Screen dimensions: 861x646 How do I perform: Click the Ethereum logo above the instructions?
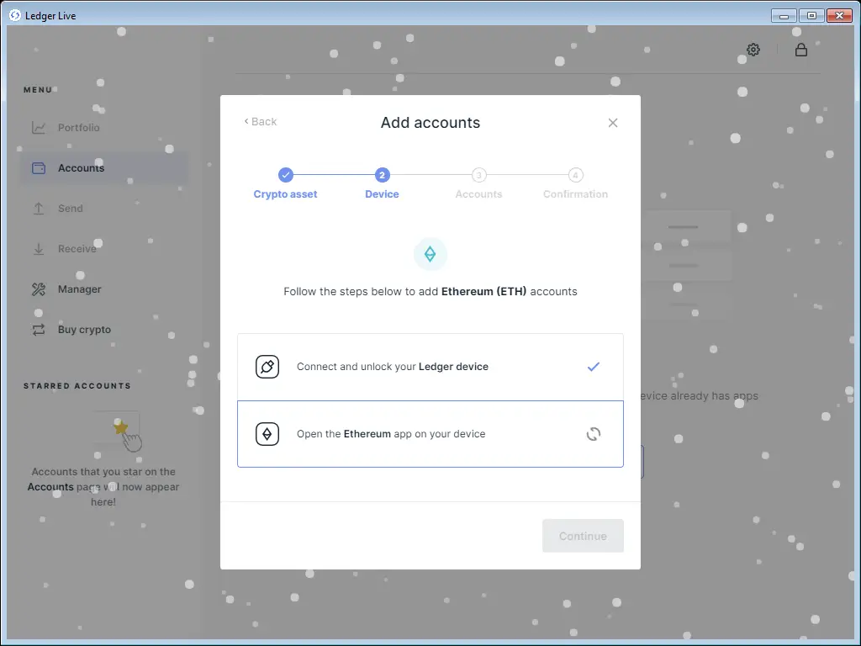point(430,254)
